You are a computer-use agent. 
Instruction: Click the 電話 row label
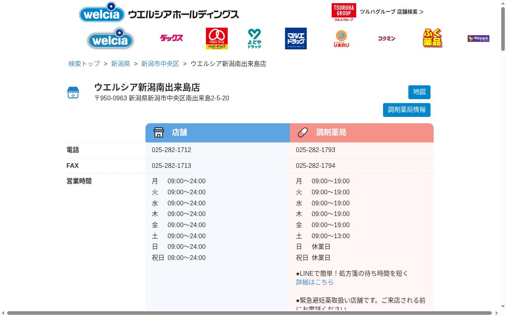[x=73, y=150]
